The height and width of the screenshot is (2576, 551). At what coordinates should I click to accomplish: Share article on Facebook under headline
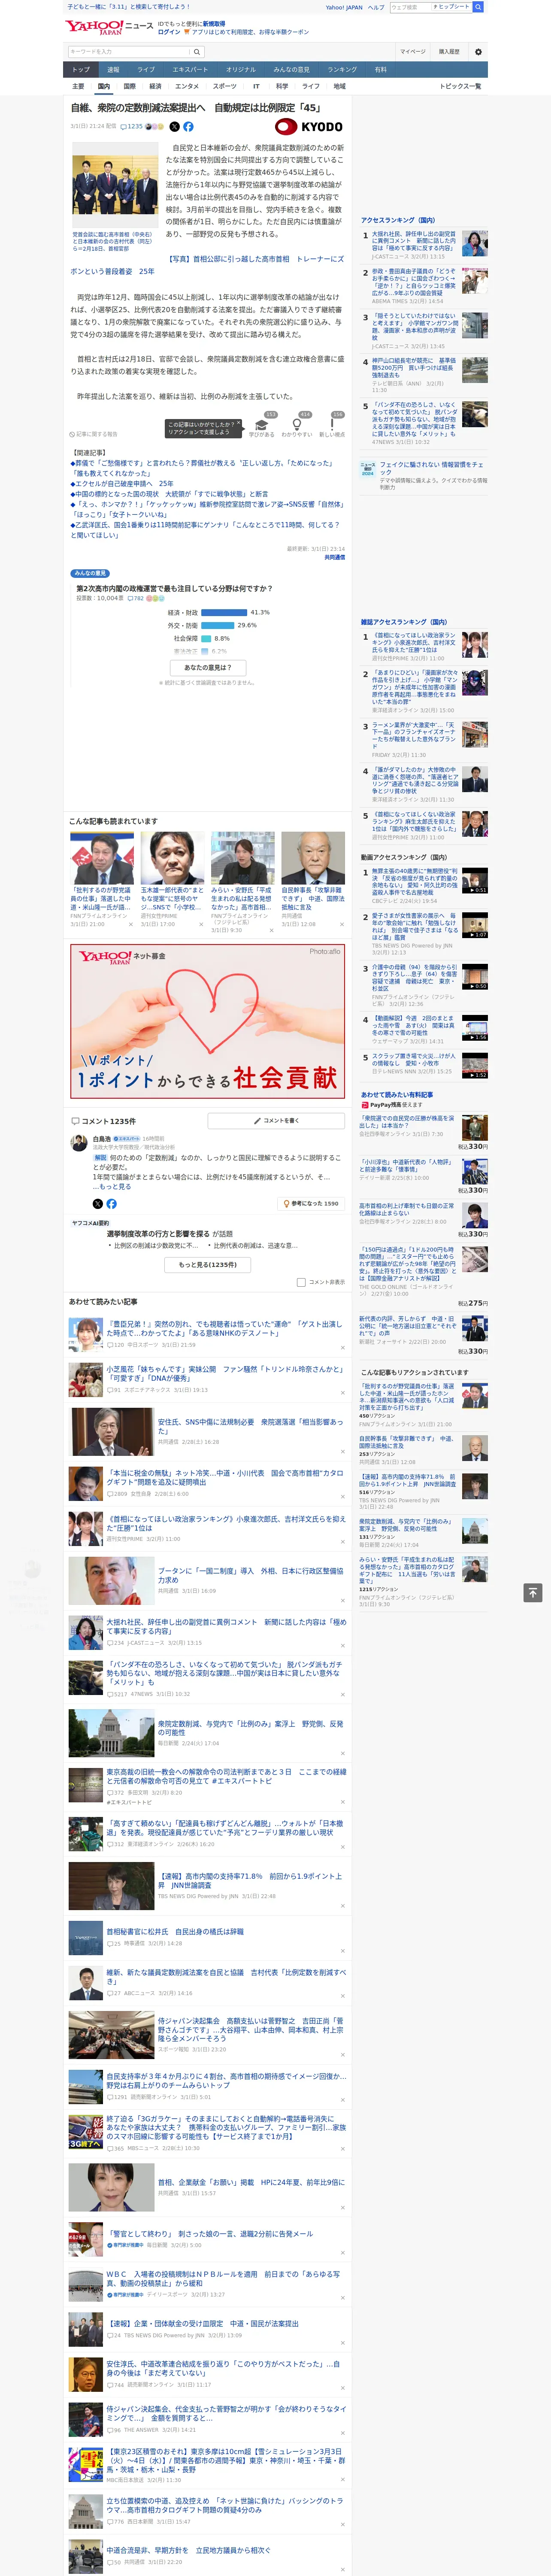click(x=188, y=127)
